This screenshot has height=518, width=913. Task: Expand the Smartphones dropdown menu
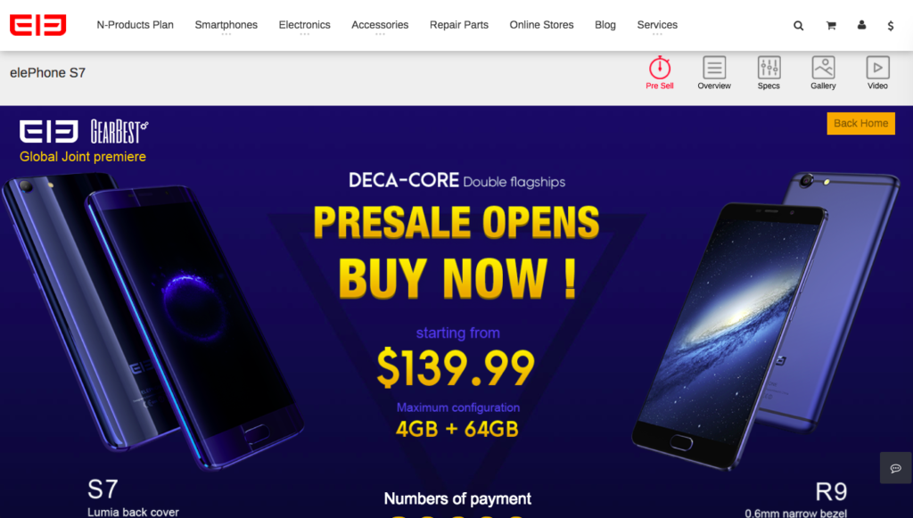(226, 25)
